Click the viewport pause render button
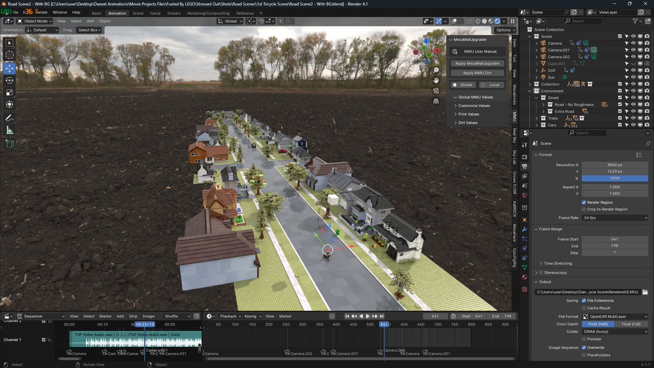This screenshot has width=654, height=368. (512, 21)
